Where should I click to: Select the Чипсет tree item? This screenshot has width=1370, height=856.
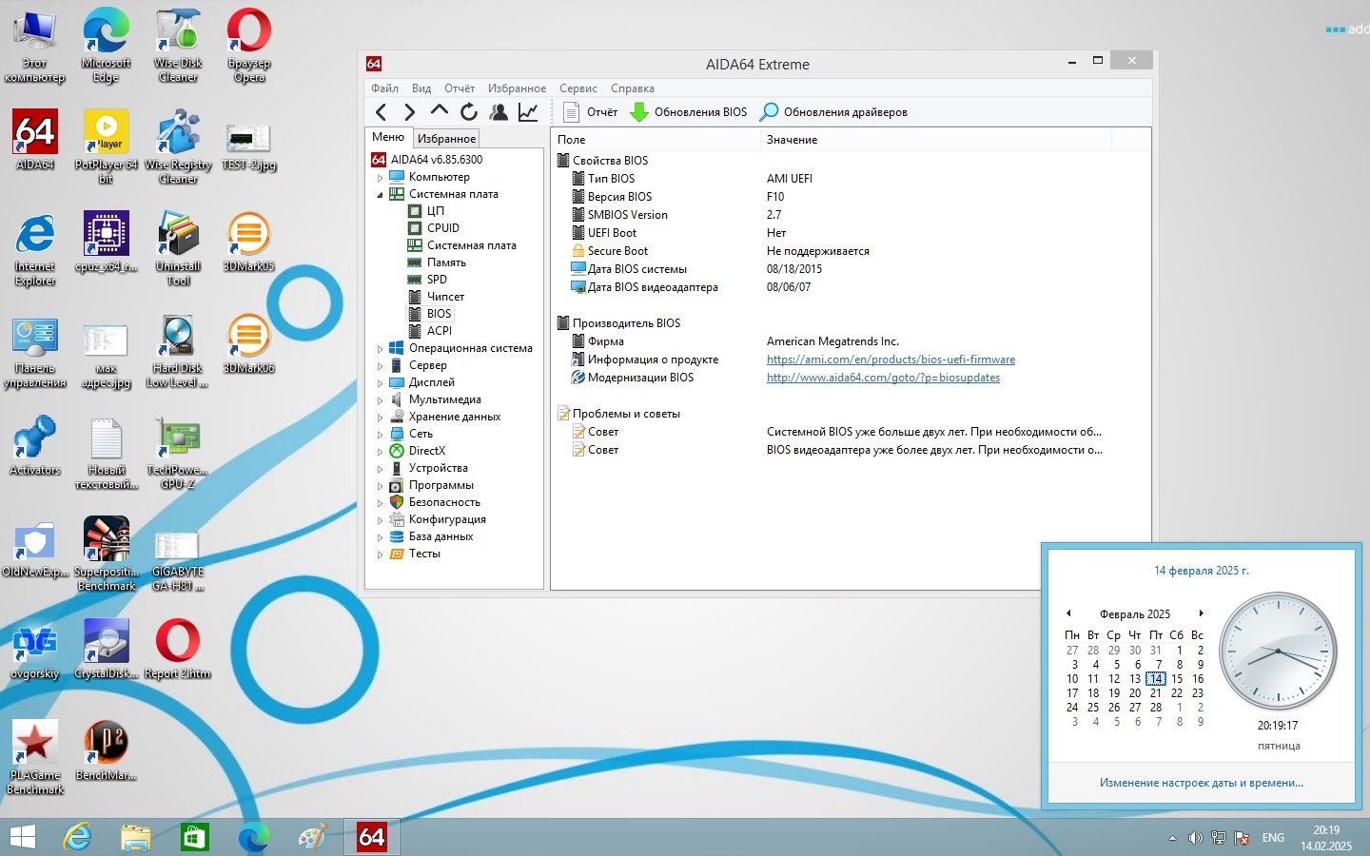(x=445, y=297)
